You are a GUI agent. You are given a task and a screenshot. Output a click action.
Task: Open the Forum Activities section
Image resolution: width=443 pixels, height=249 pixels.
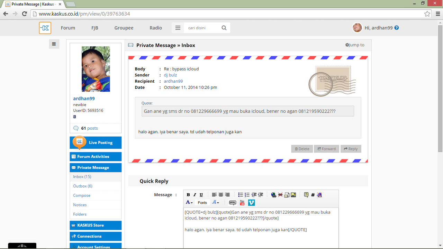click(96, 157)
